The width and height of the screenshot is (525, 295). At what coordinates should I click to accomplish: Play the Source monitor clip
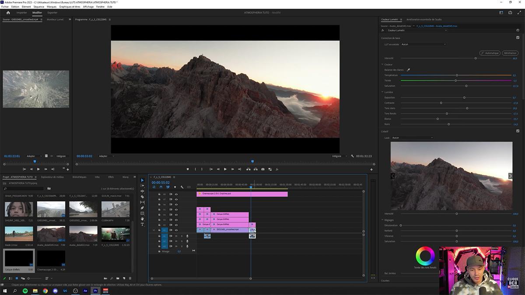tap(38, 169)
